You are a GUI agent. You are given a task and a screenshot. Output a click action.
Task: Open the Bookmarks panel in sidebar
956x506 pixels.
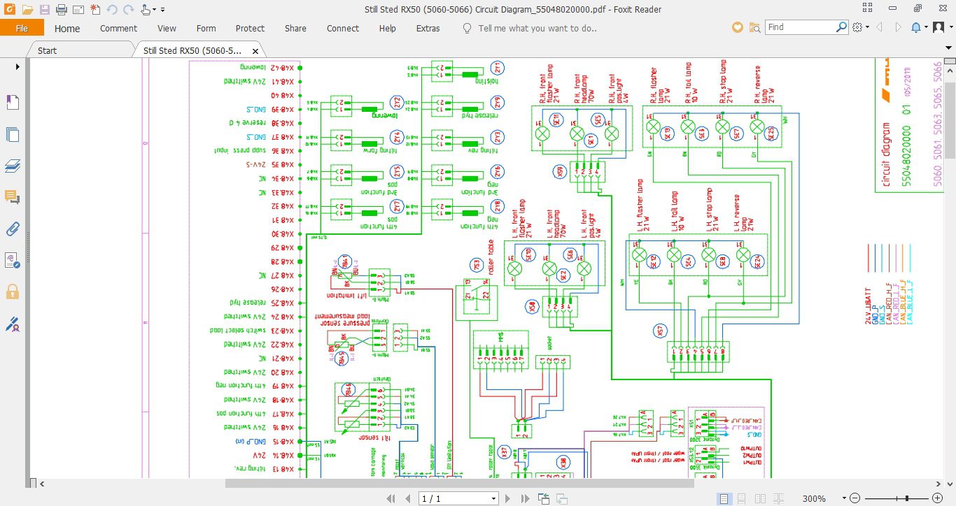coord(13,103)
